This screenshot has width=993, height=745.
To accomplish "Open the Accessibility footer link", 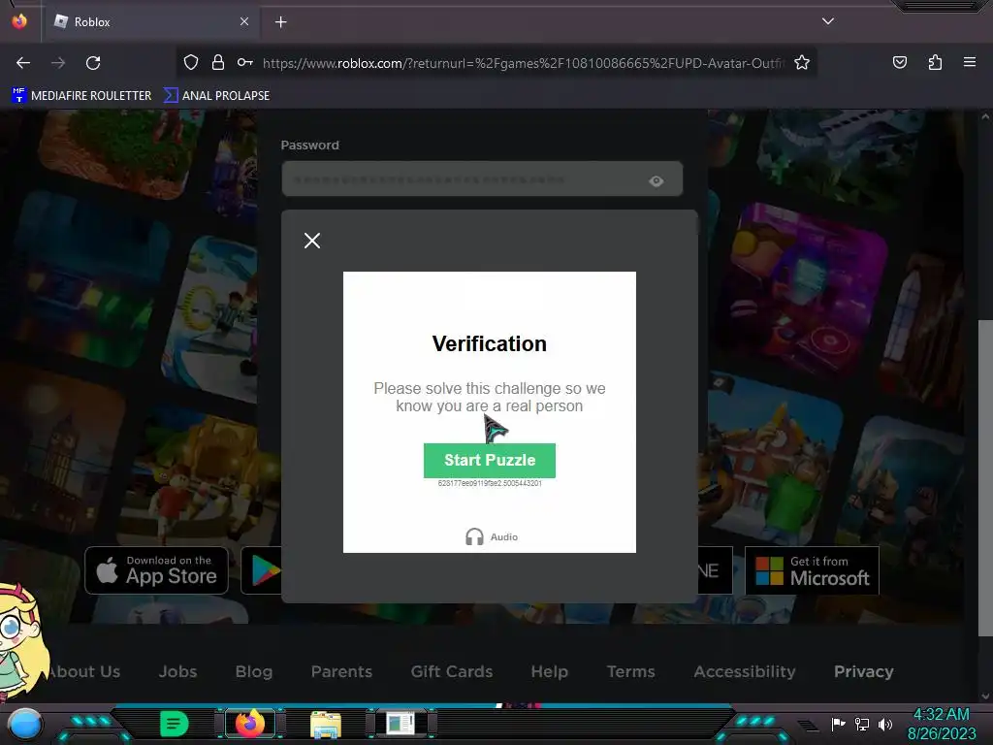I will point(745,671).
